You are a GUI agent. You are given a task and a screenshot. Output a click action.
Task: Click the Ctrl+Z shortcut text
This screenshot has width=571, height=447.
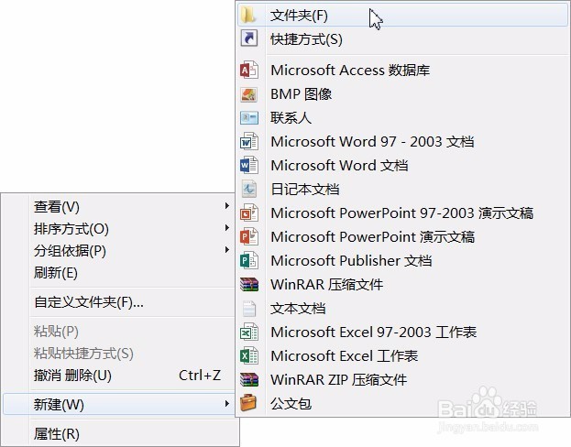(x=200, y=375)
